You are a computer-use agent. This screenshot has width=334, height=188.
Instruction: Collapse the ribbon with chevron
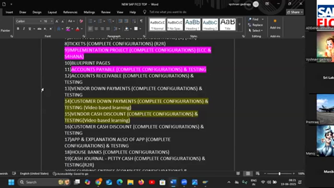pos(303,36)
